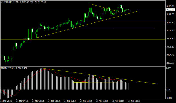This screenshot has height=103, width=176.
Task: Select the OHLC values 3123.19 3123.26 3121.52 3123.00
Action: click(30, 2)
